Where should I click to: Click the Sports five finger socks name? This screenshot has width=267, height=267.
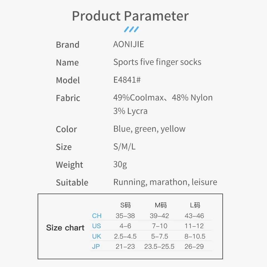pyautogui.click(x=157, y=62)
